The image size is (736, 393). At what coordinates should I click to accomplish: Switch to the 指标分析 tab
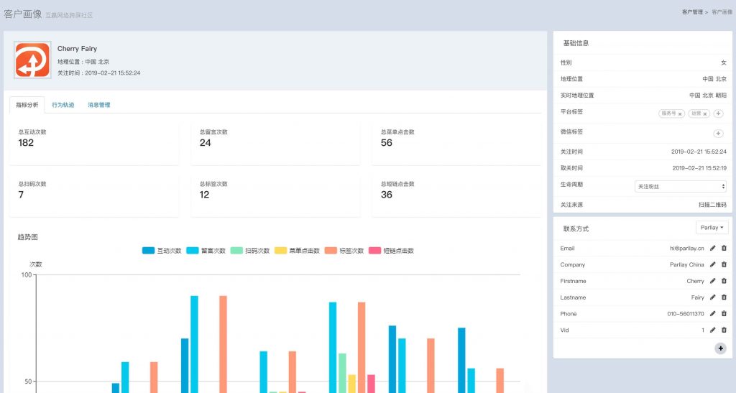coord(27,105)
